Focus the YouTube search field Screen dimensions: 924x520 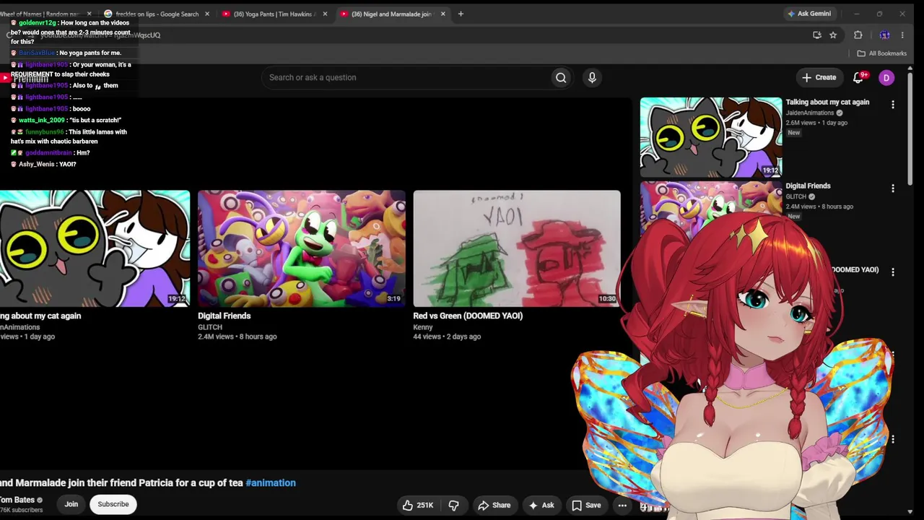(x=406, y=77)
